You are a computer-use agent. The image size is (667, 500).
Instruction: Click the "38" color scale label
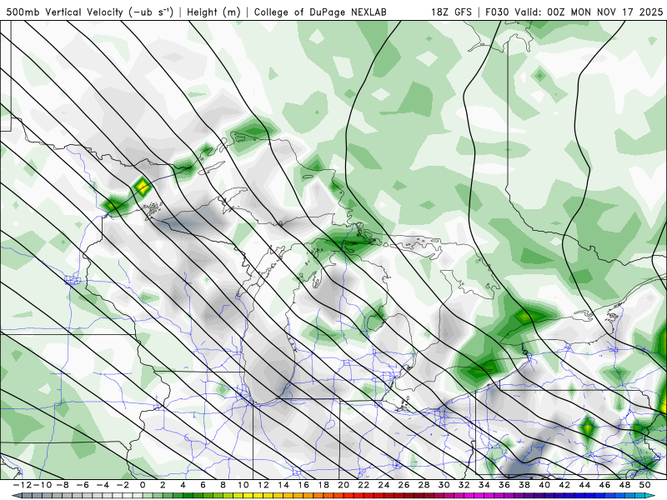[524, 485]
